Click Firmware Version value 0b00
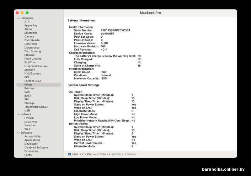 tap(104, 43)
